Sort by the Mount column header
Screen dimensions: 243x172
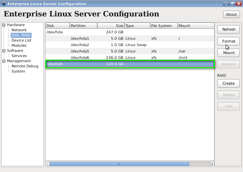point(196,26)
